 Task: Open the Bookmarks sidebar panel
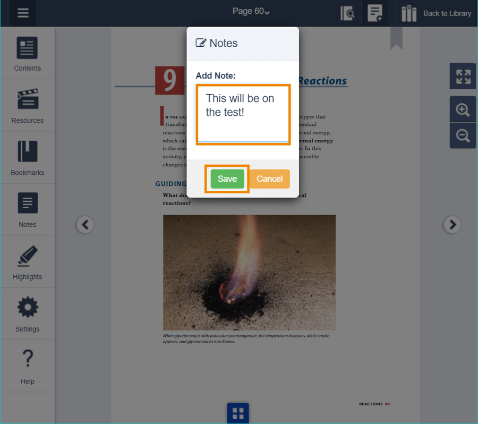coord(27,158)
